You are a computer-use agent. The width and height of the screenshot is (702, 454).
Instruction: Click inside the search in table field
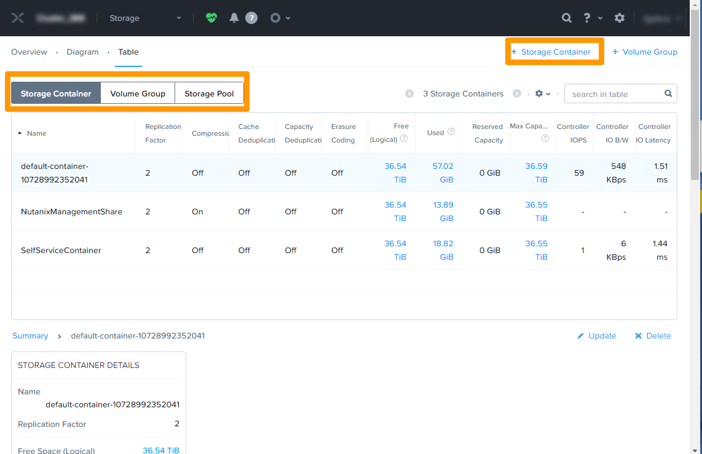pos(609,93)
